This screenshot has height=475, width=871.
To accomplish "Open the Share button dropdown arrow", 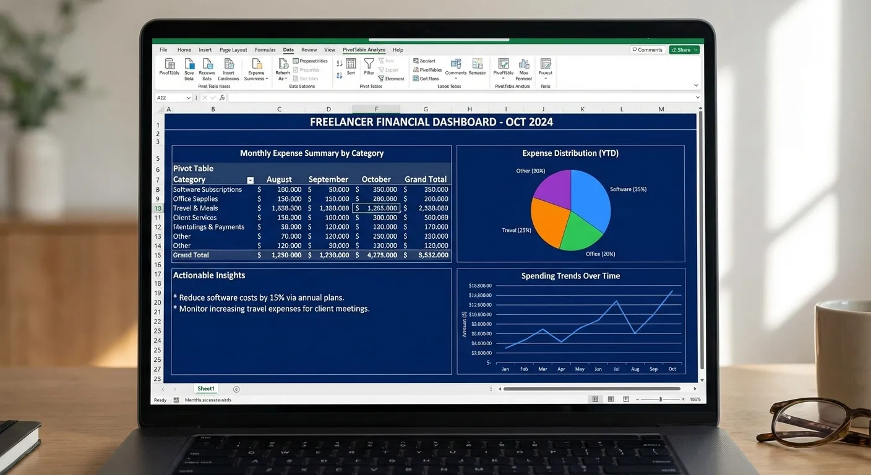I will click(695, 50).
